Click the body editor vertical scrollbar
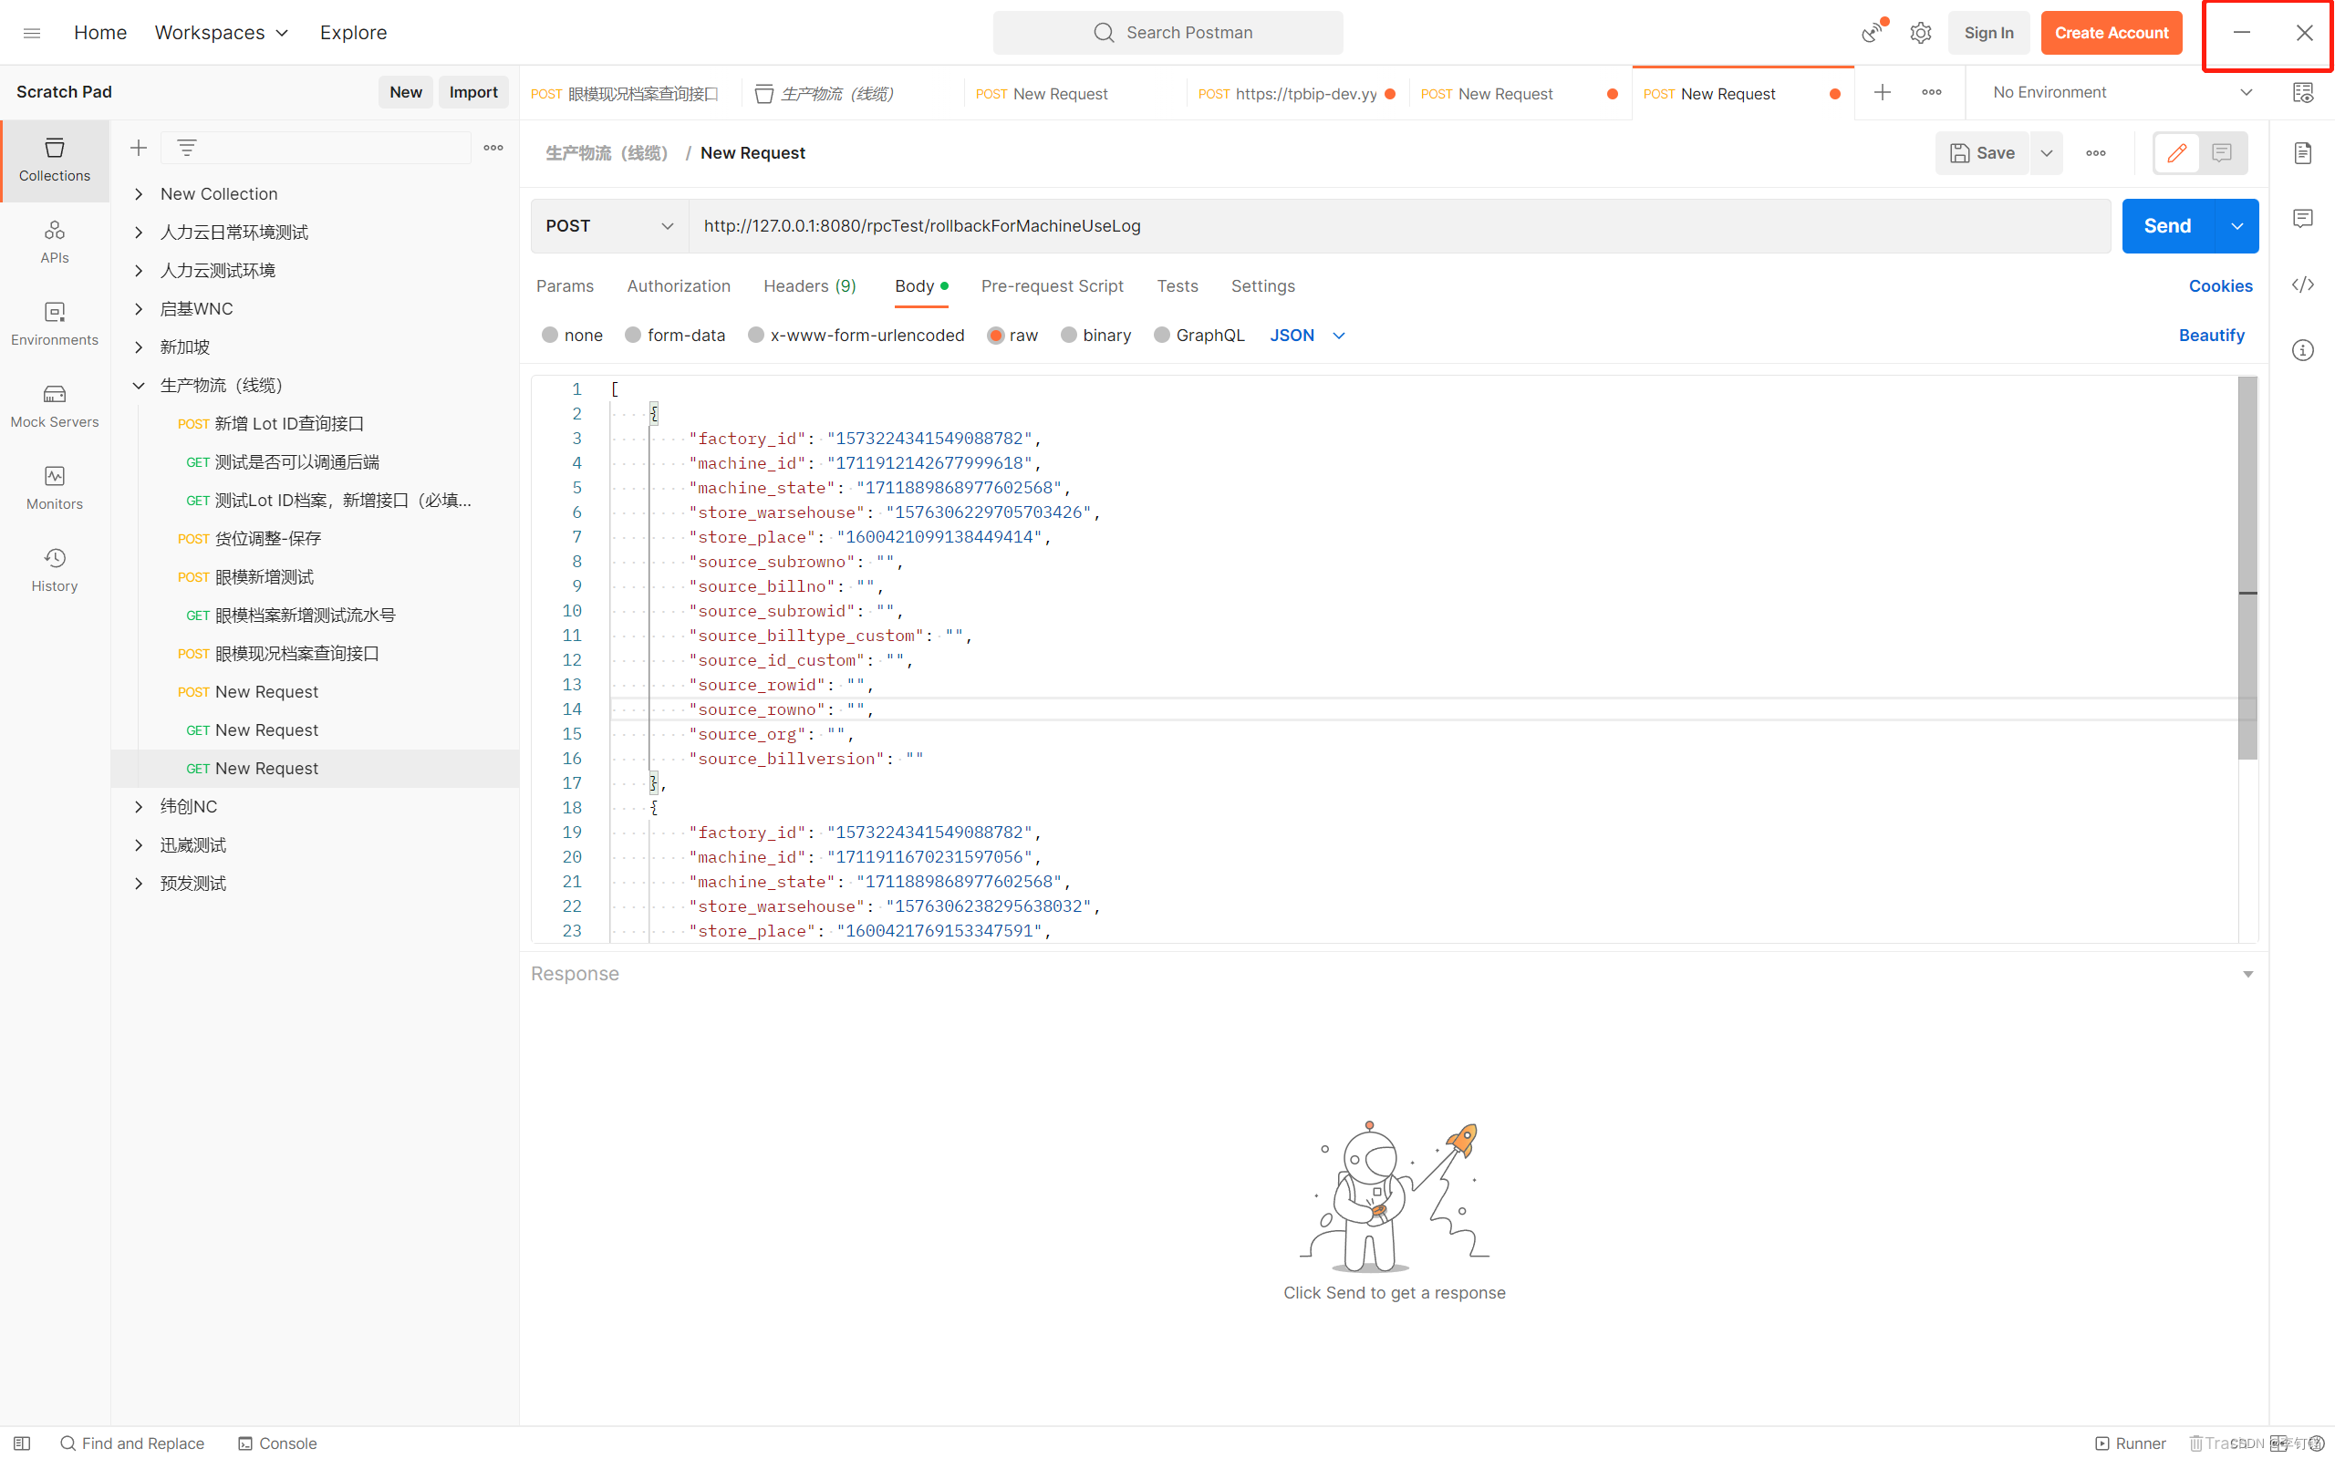This screenshot has width=2335, height=1459. pos(2247,569)
